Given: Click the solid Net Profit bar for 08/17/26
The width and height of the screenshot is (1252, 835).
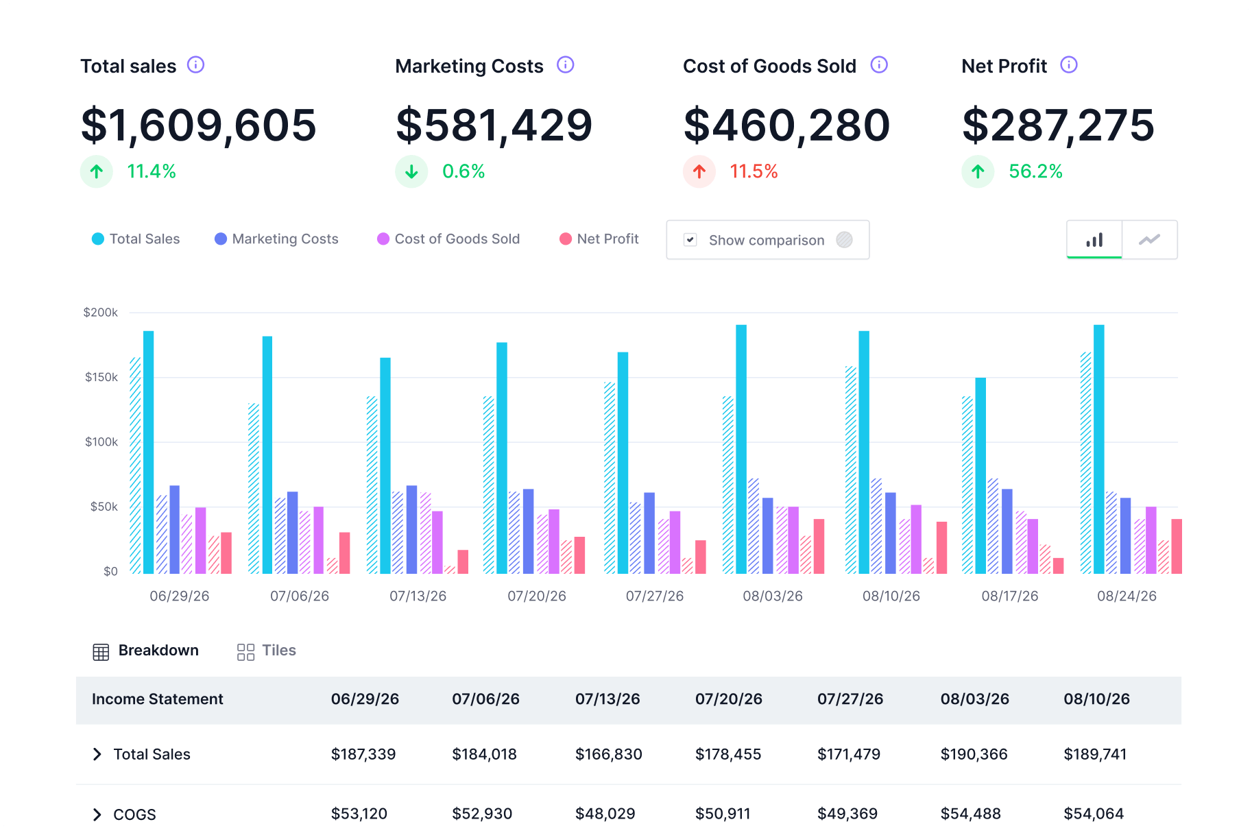Looking at the screenshot, I should pyautogui.click(x=1059, y=566).
